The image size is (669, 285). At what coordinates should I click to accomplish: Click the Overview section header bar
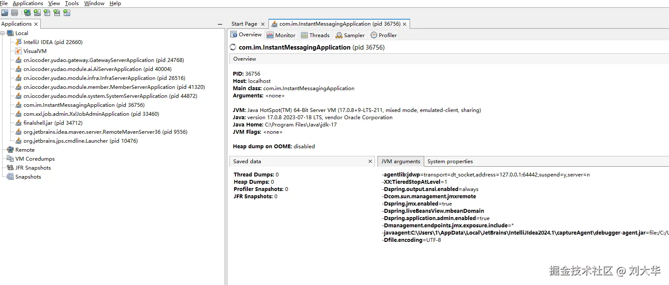(x=449, y=59)
